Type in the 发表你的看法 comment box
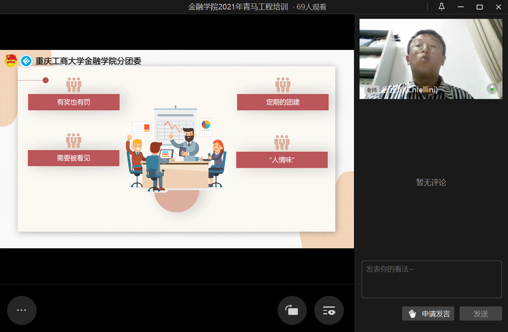The image size is (508, 332). (432, 279)
